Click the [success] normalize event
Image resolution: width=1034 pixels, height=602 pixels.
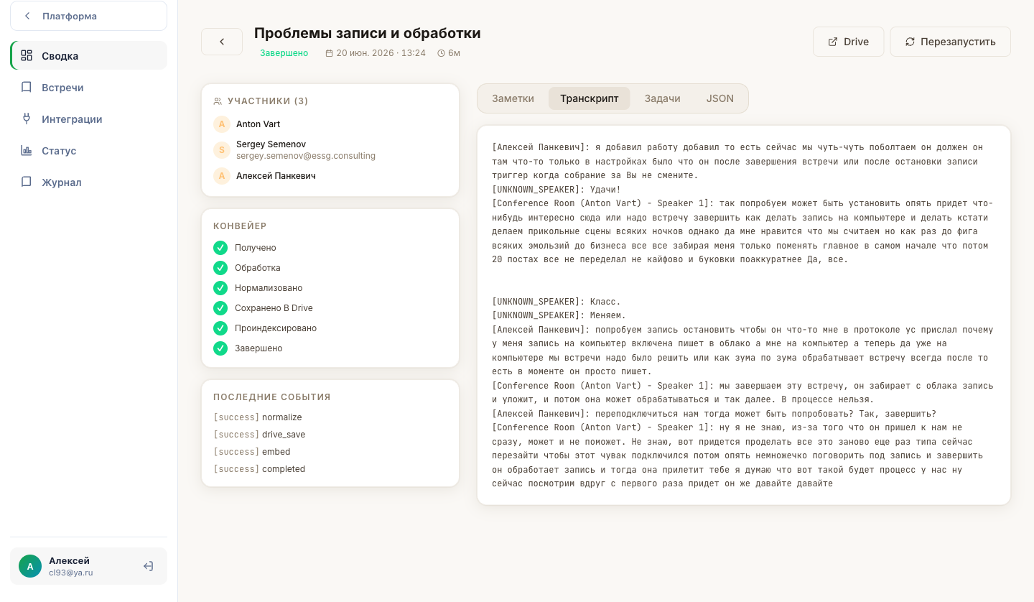click(258, 417)
